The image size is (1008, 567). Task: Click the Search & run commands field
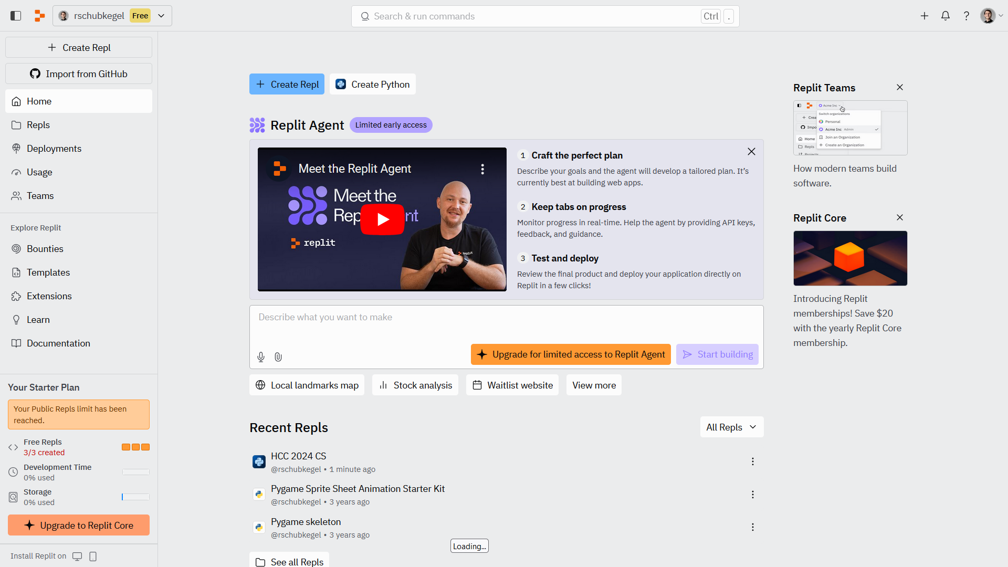[x=545, y=16]
